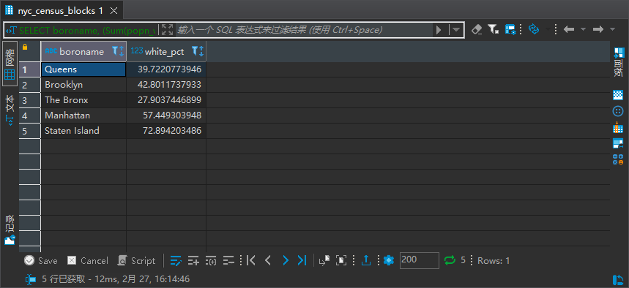Click the blue export data upload icon
The width and height of the screenshot is (629, 288).
click(x=366, y=260)
